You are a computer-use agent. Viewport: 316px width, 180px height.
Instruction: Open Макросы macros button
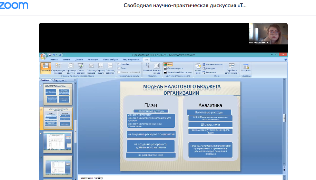(246, 68)
